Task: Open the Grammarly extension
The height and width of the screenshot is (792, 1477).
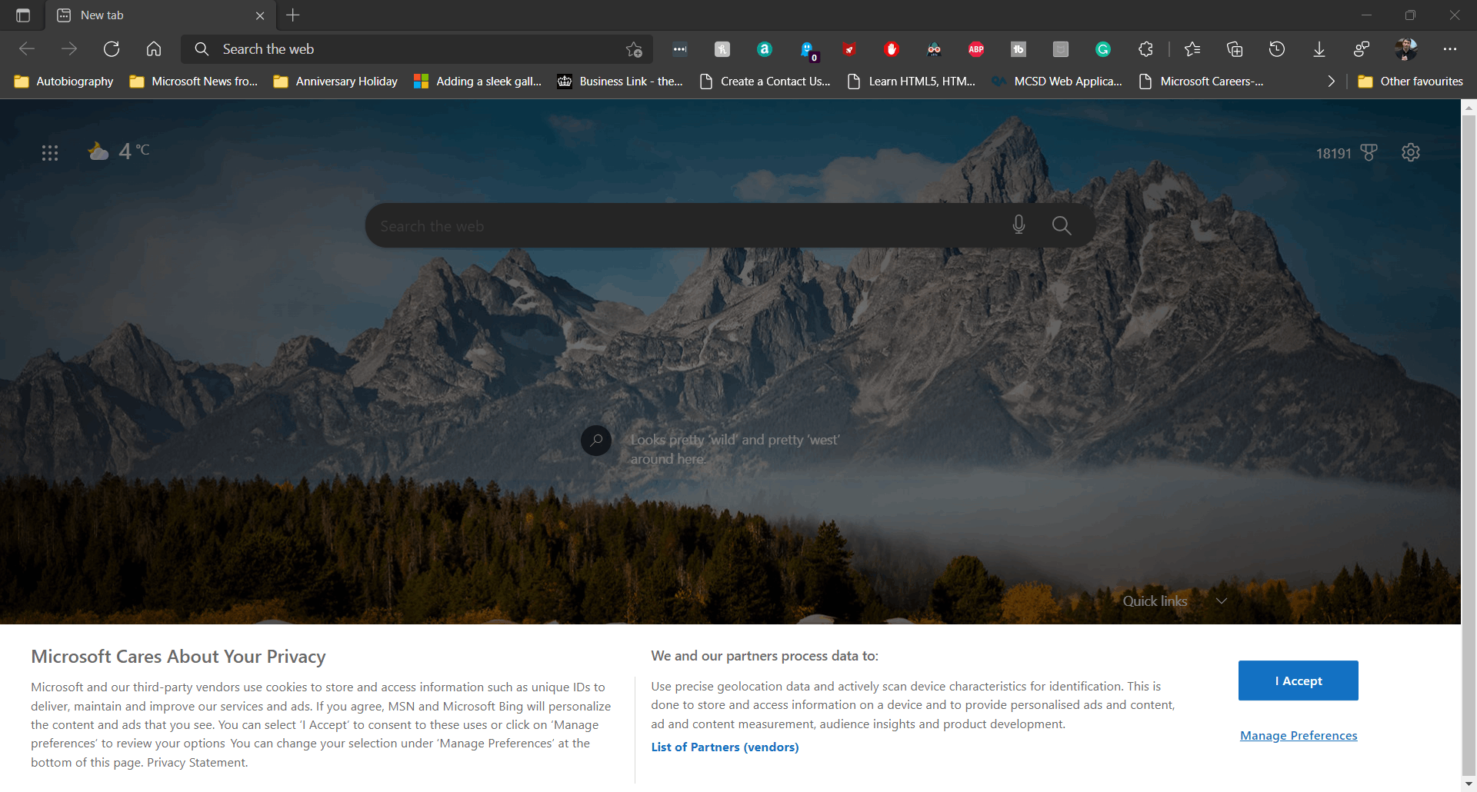Action: pyautogui.click(x=1103, y=48)
